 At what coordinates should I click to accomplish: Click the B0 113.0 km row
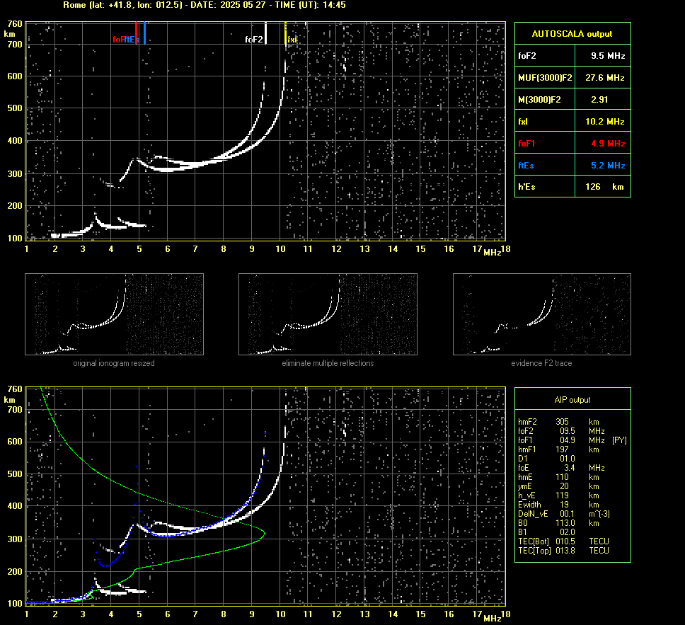pyautogui.click(x=558, y=523)
